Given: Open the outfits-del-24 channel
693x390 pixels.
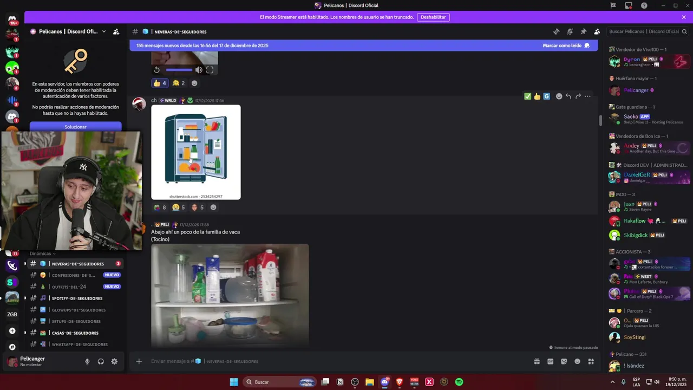Looking at the screenshot, I should [75, 287].
